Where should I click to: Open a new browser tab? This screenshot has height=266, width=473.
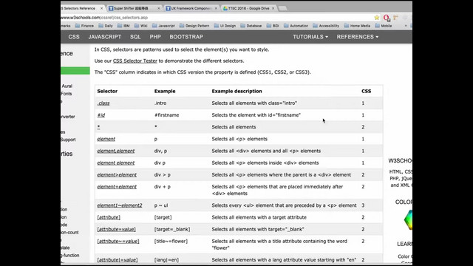[282, 8]
